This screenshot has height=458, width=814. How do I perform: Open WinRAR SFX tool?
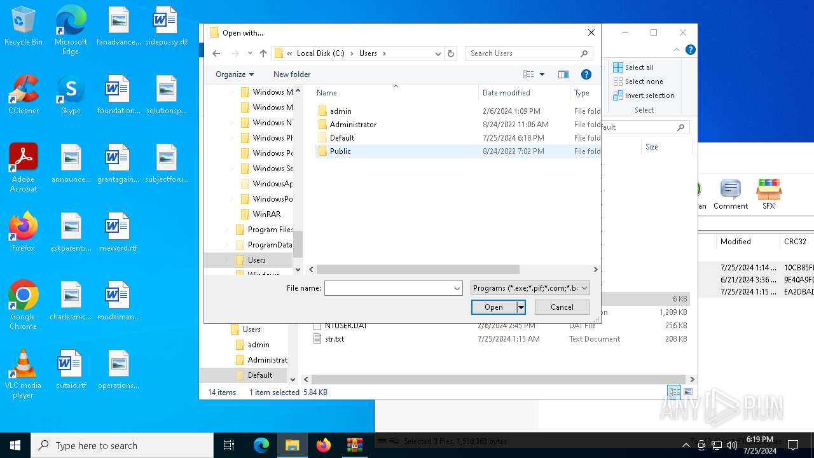769,195
